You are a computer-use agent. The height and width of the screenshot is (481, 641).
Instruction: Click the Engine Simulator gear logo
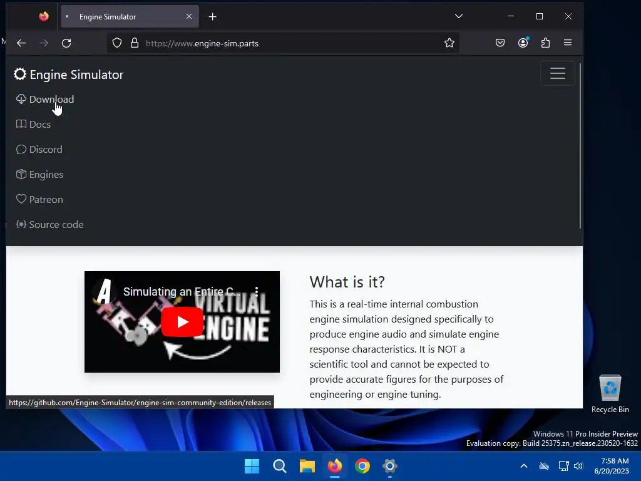tap(19, 75)
